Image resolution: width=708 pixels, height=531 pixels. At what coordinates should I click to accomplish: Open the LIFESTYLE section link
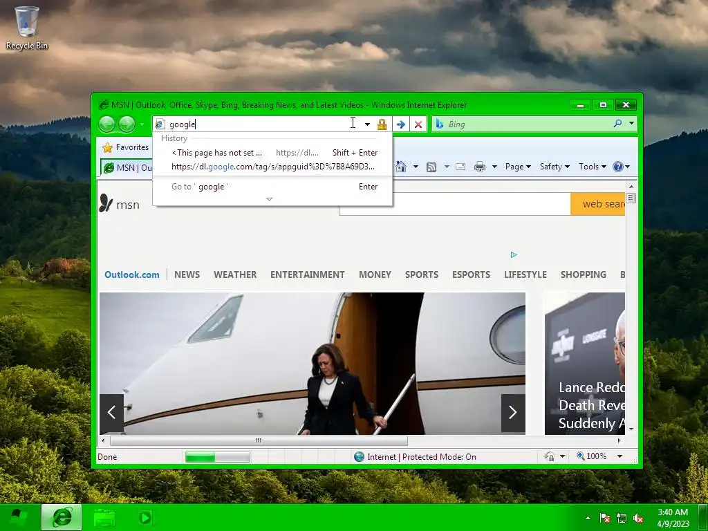[525, 274]
